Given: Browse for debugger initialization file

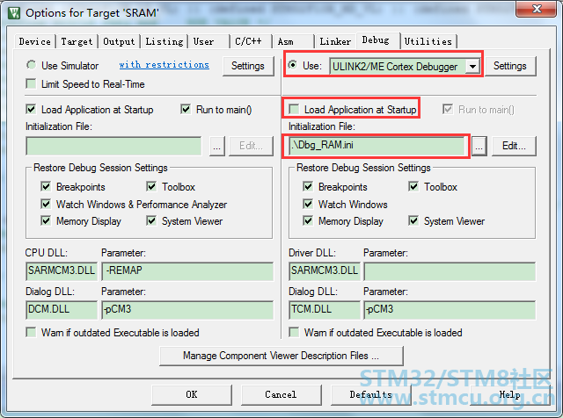Looking at the screenshot, I should 479,146.
